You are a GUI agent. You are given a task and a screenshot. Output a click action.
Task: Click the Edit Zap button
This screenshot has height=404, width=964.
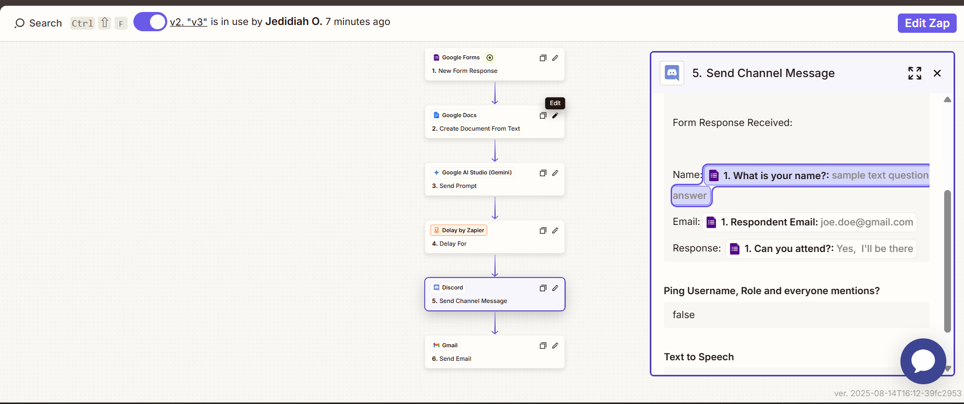coord(927,23)
